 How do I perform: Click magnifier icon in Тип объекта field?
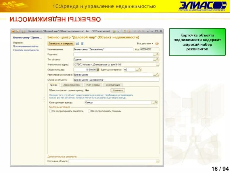[158, 59]
